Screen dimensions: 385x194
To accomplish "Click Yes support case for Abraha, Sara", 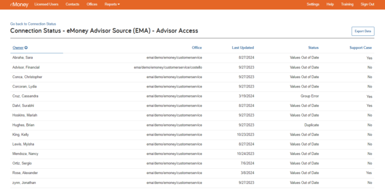I will pyautogui.click(x=370, y=58).
